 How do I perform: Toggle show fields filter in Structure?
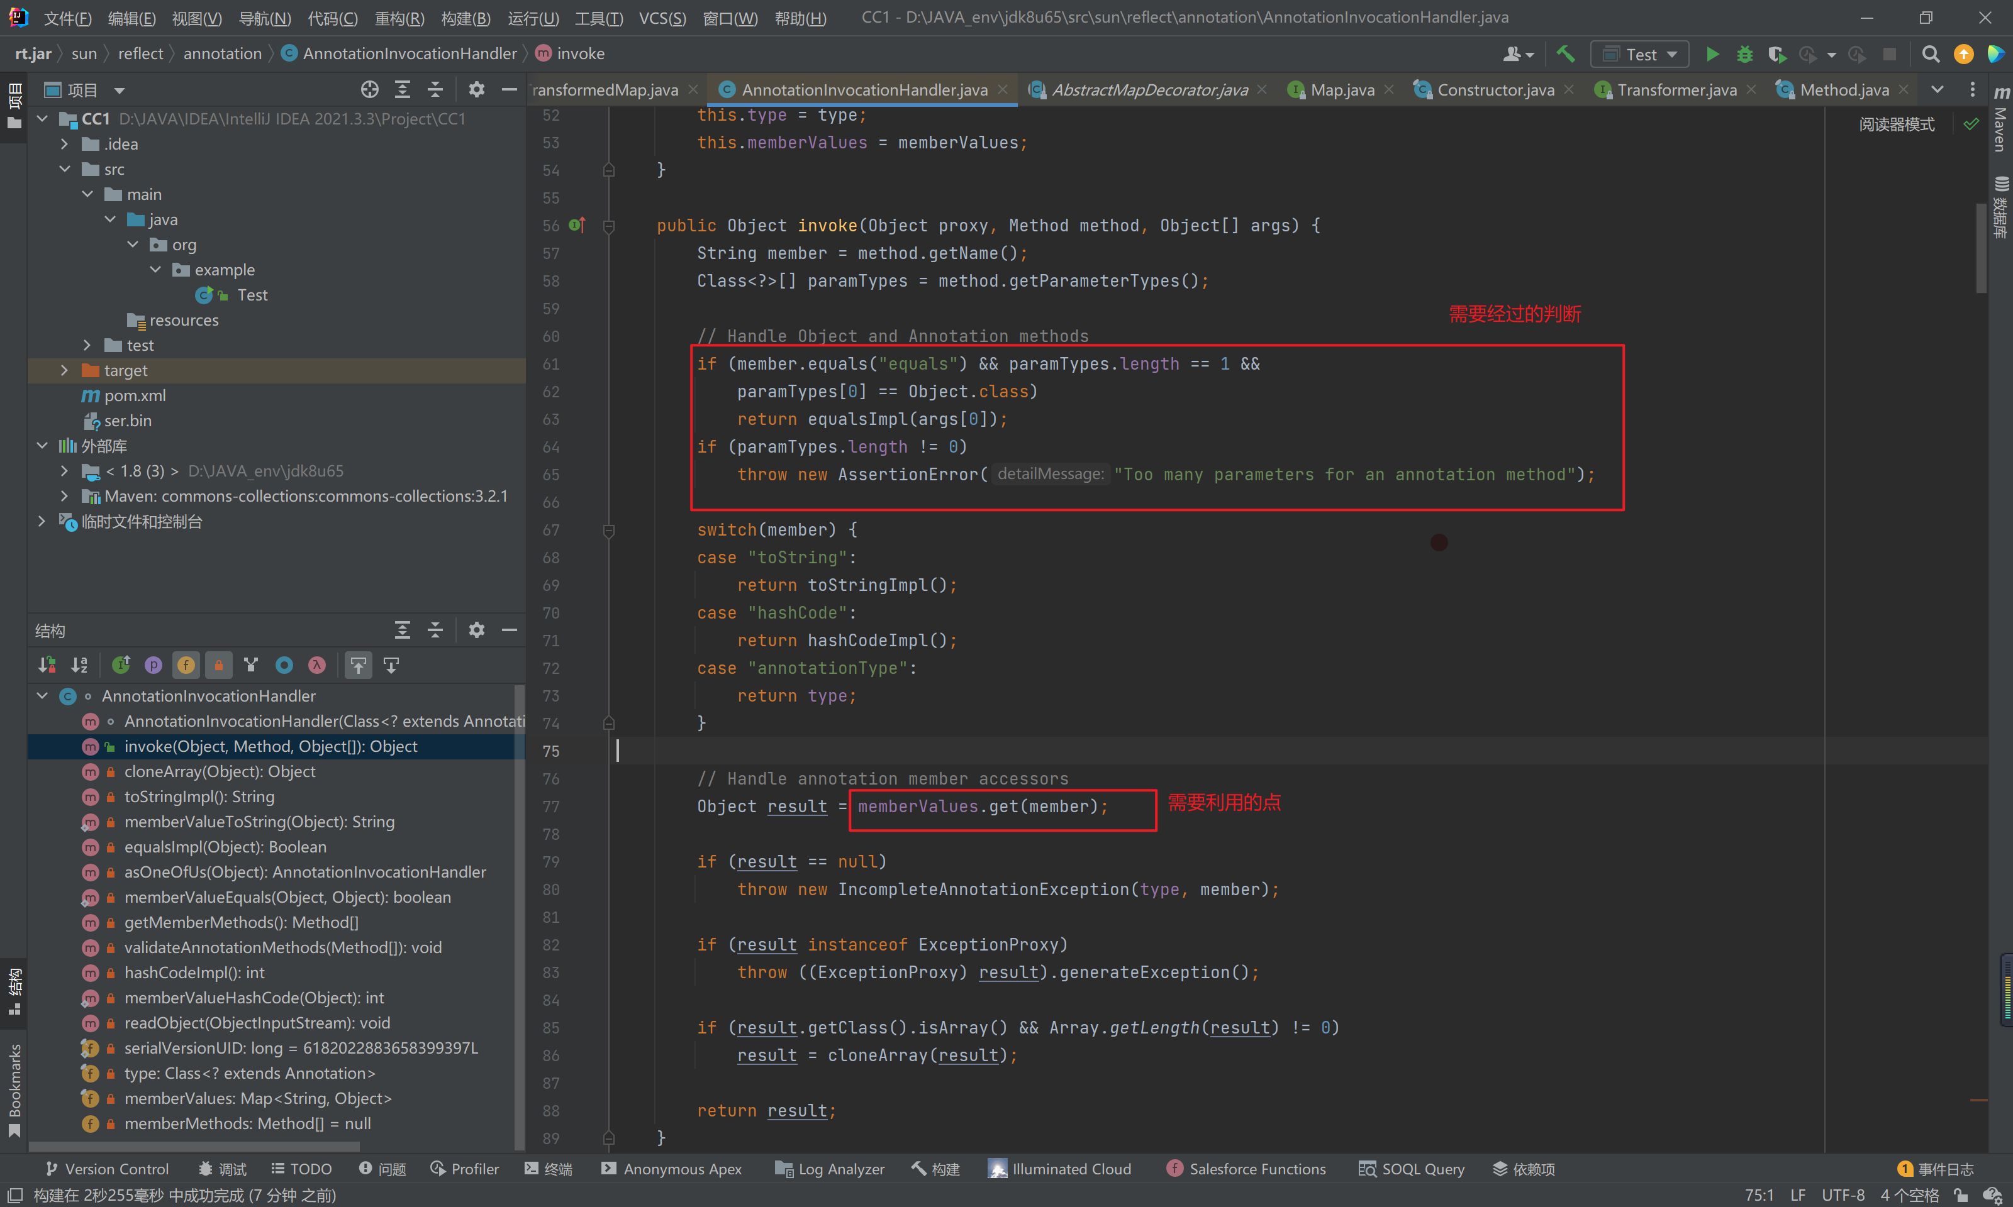tap(186, 665)
